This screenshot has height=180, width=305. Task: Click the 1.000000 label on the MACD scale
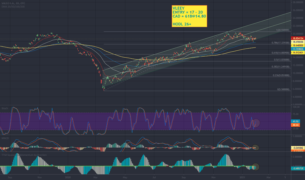coord(298,136)
